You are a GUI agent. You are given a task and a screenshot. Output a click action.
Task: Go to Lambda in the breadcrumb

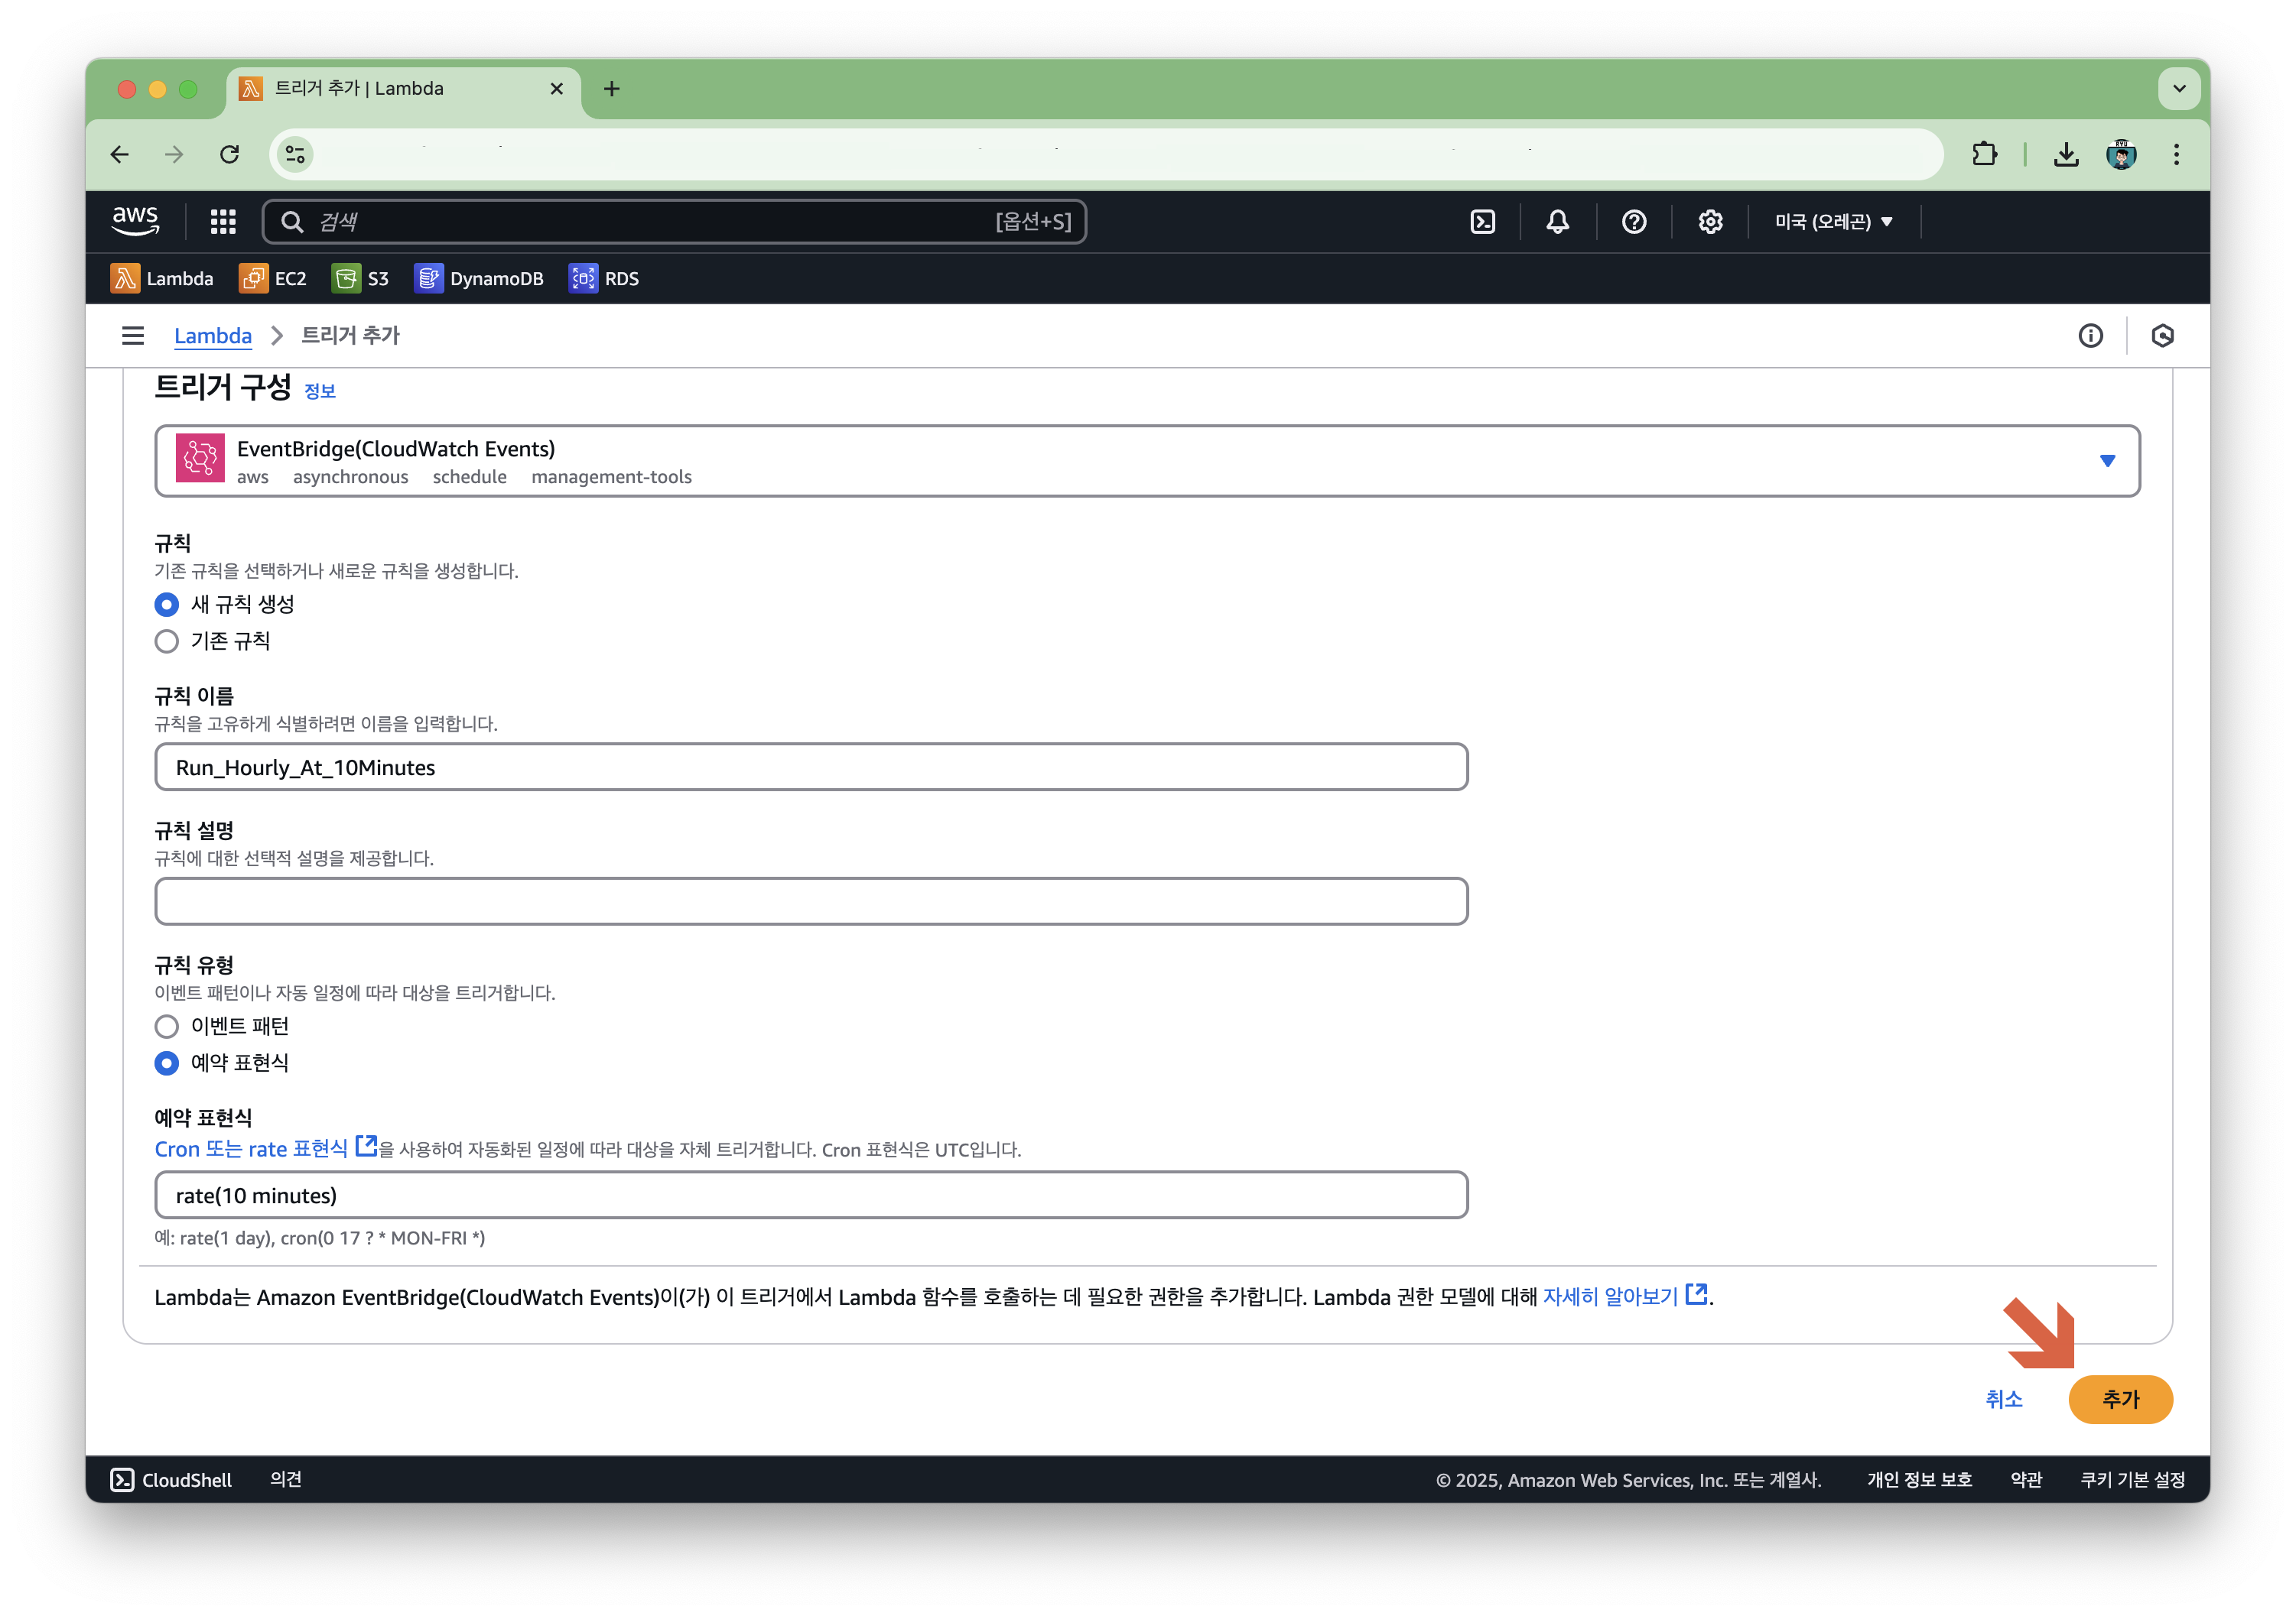(213, 336)
